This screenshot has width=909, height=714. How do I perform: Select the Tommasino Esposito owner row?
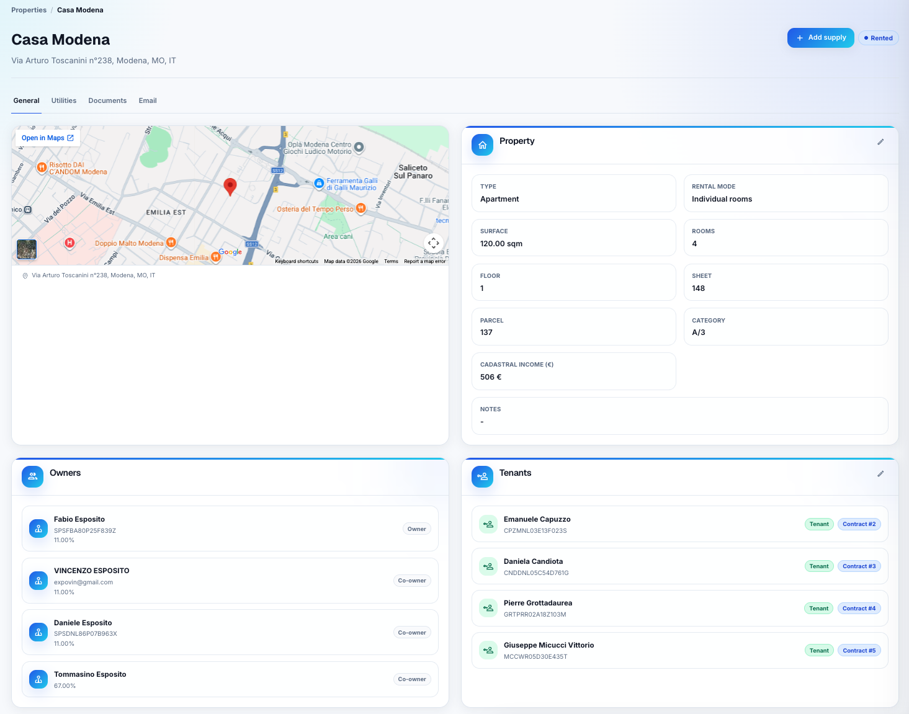[230, 679]
